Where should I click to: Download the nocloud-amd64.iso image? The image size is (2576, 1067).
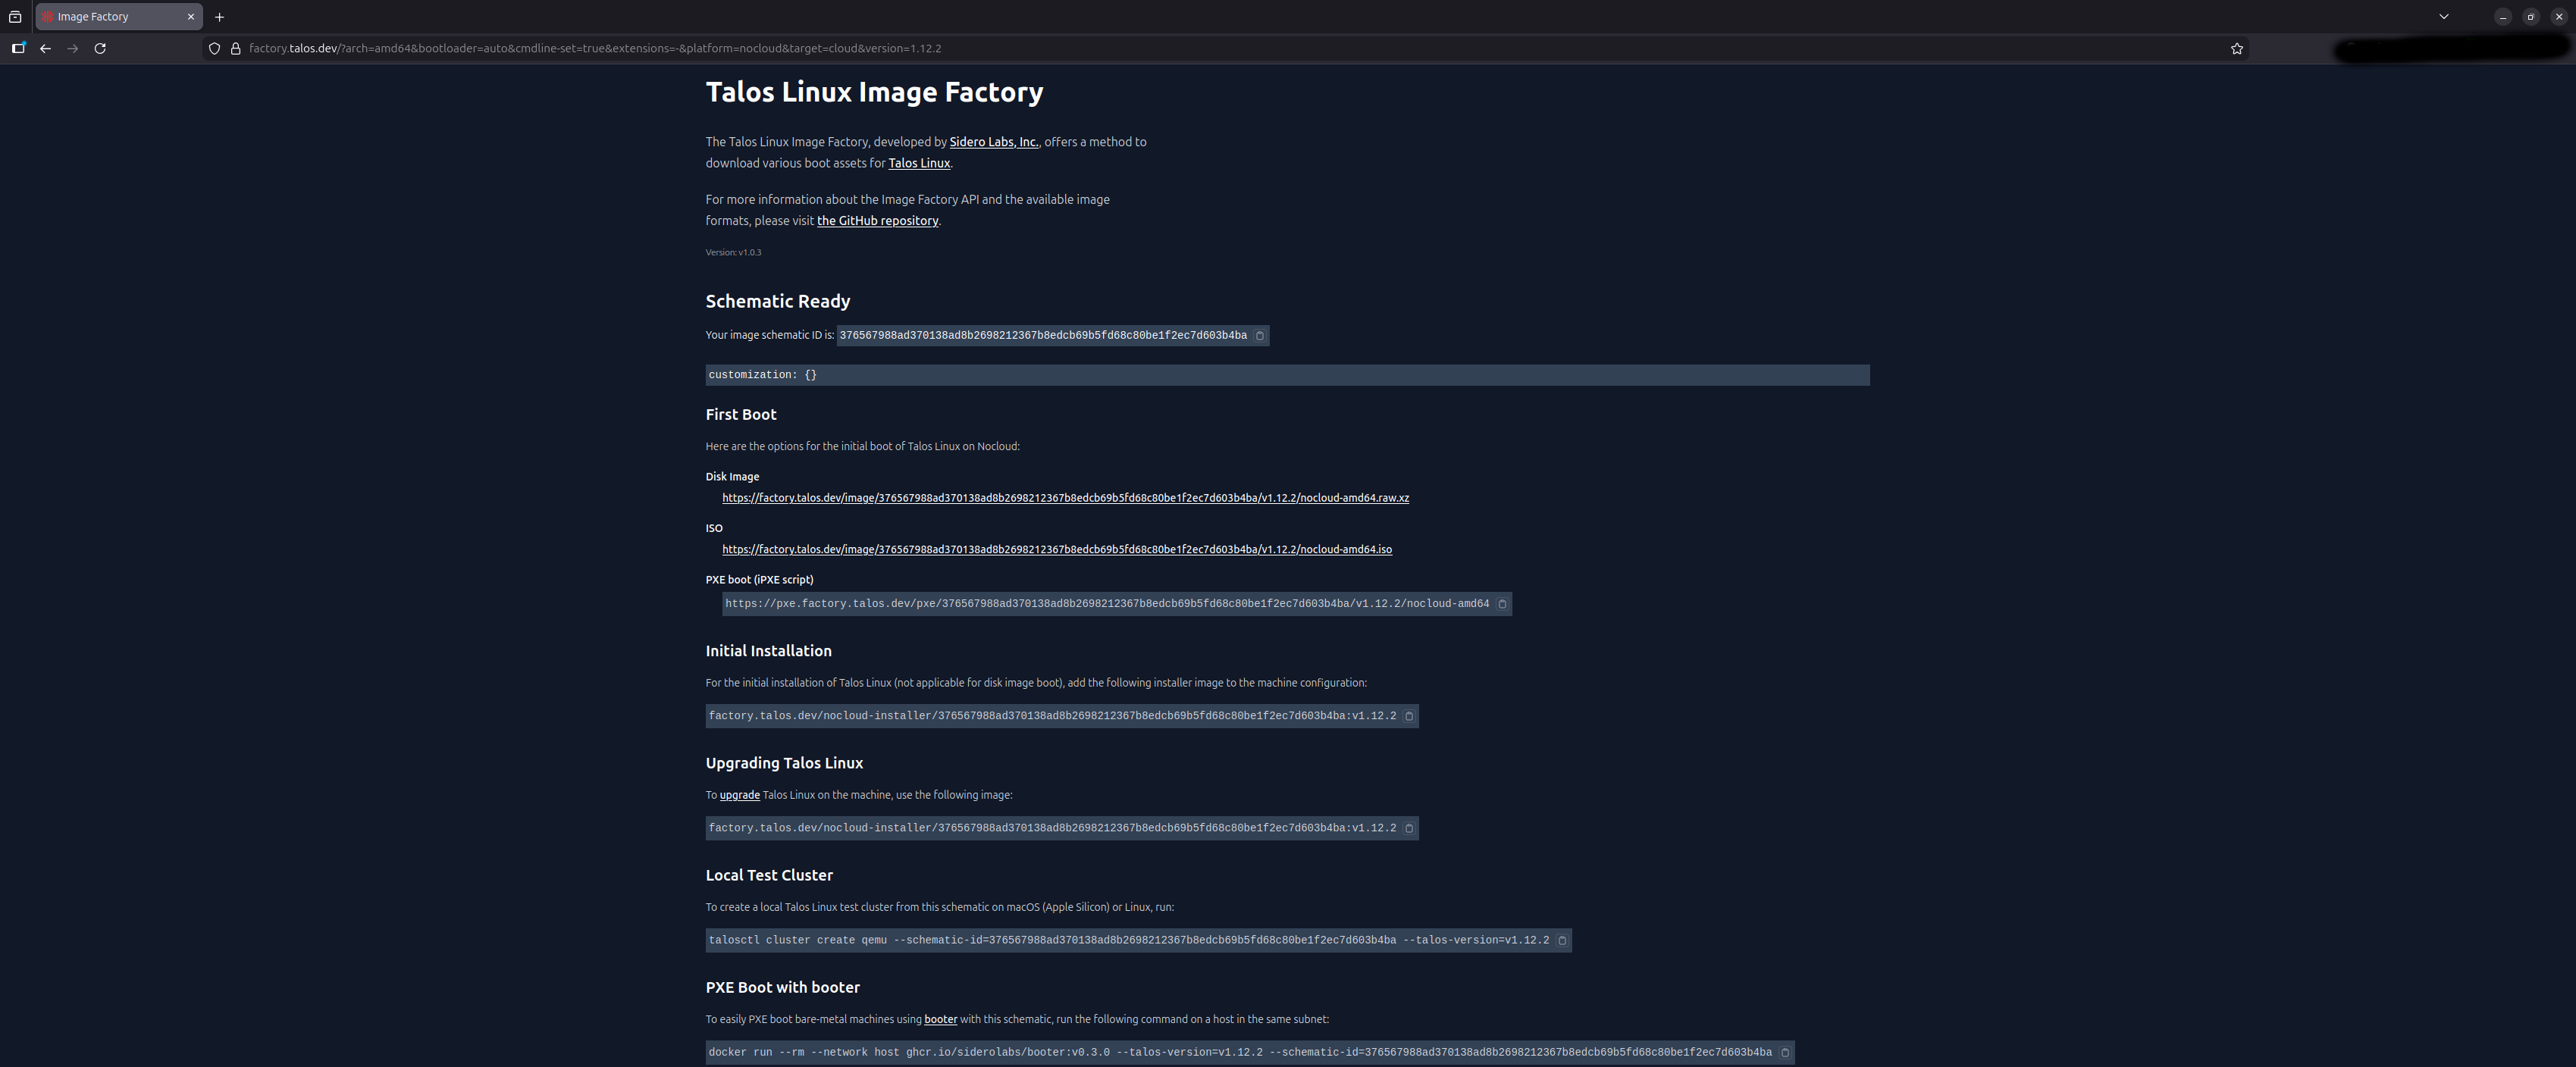click(x=1056, y=549)
